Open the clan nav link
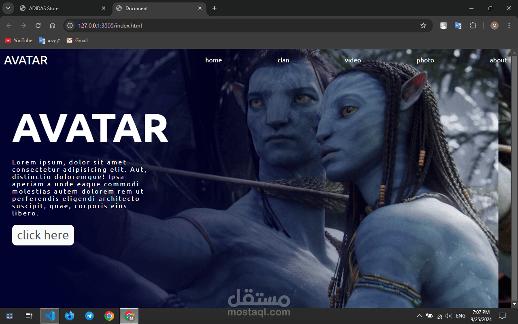The image size is (518, 324). pyautogui.click(x=283, y=60)
